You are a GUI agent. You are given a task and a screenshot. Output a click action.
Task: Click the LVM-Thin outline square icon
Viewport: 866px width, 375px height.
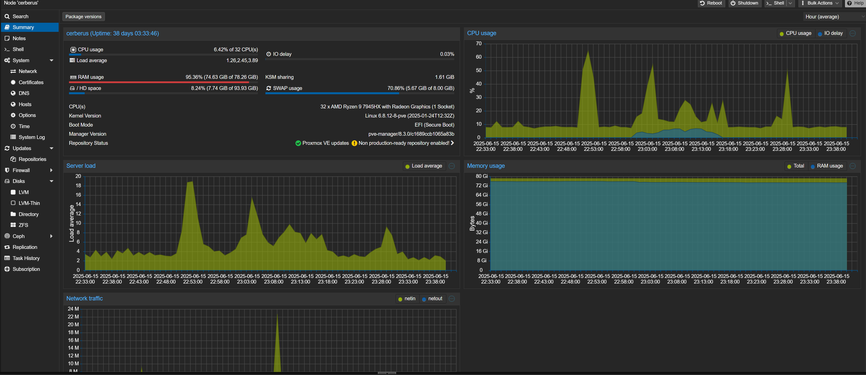(x=13, y=203)
